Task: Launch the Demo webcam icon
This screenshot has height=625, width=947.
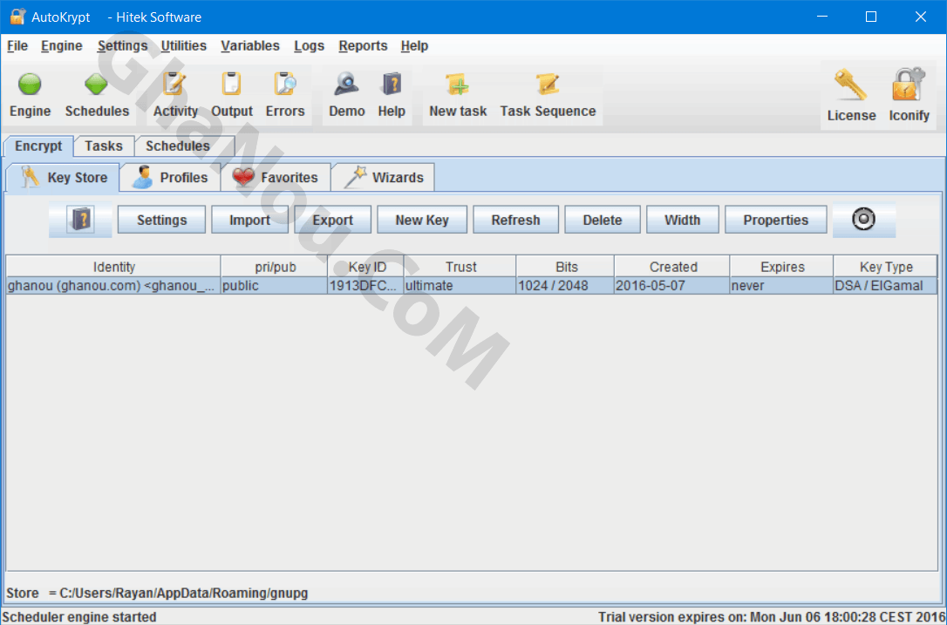Action: point(347,85)
